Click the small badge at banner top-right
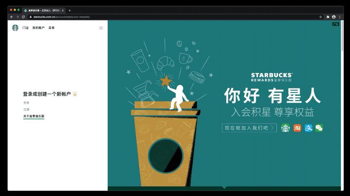Image resolution: width=350 pixels, height=196 pixels. (x=335, y=24)
